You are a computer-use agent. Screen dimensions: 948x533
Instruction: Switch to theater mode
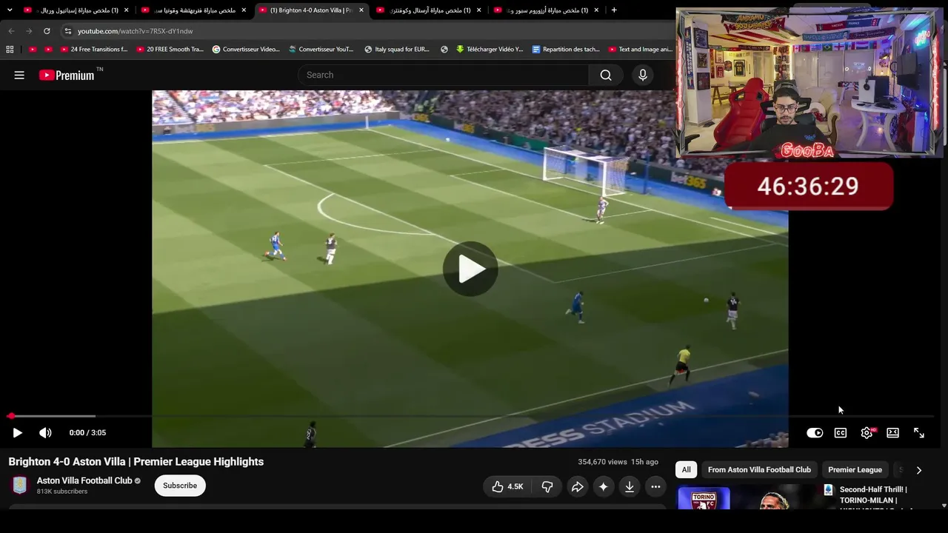[x=892, y=433]
